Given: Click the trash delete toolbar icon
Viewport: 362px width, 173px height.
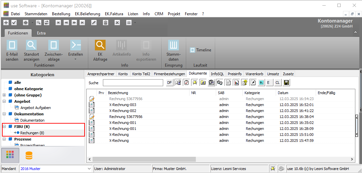Looking at the screenshot, I should coord(106,23).
